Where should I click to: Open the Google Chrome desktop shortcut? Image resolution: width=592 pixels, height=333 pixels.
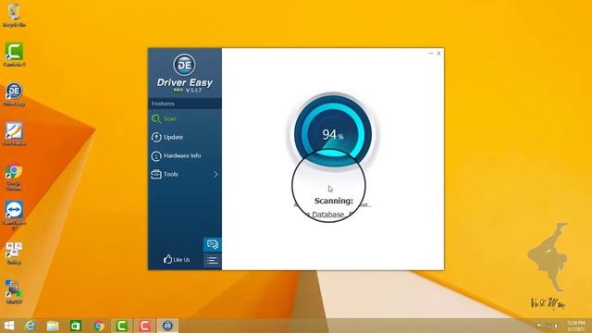tap(14, 178)
